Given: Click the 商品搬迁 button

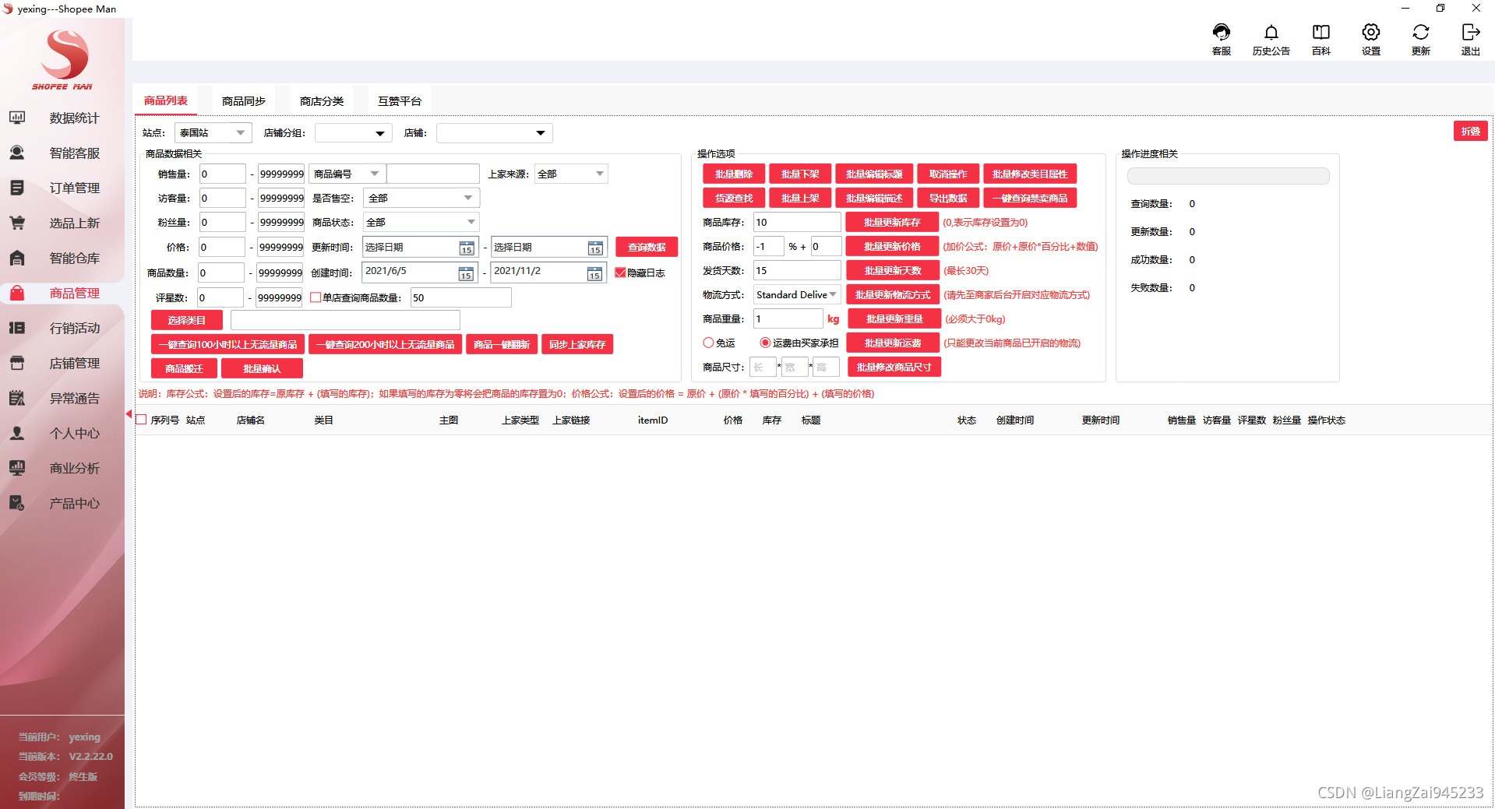Looking at the screenshot, I should 184,368.
